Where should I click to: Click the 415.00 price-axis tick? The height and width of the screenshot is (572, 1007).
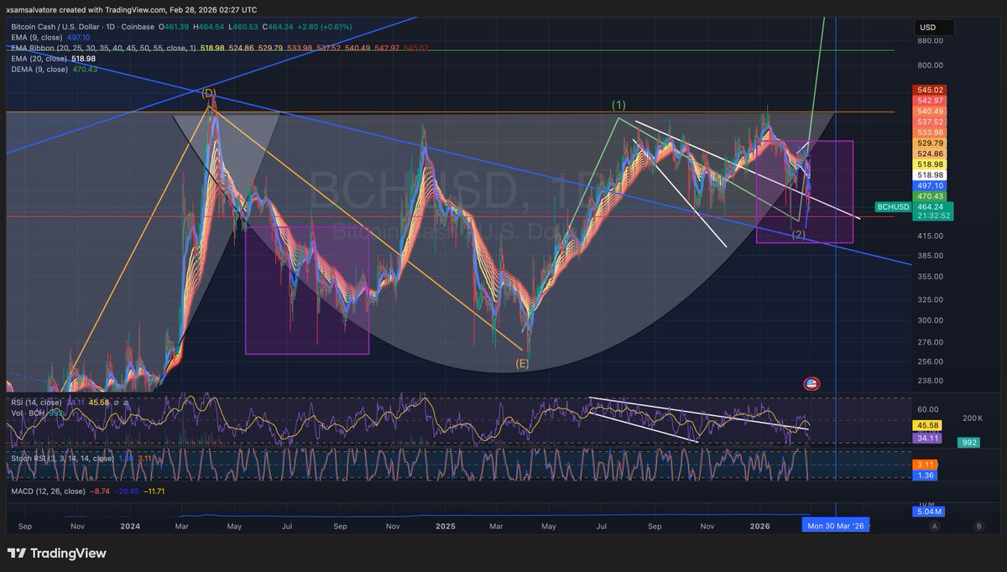pos(929,237)
